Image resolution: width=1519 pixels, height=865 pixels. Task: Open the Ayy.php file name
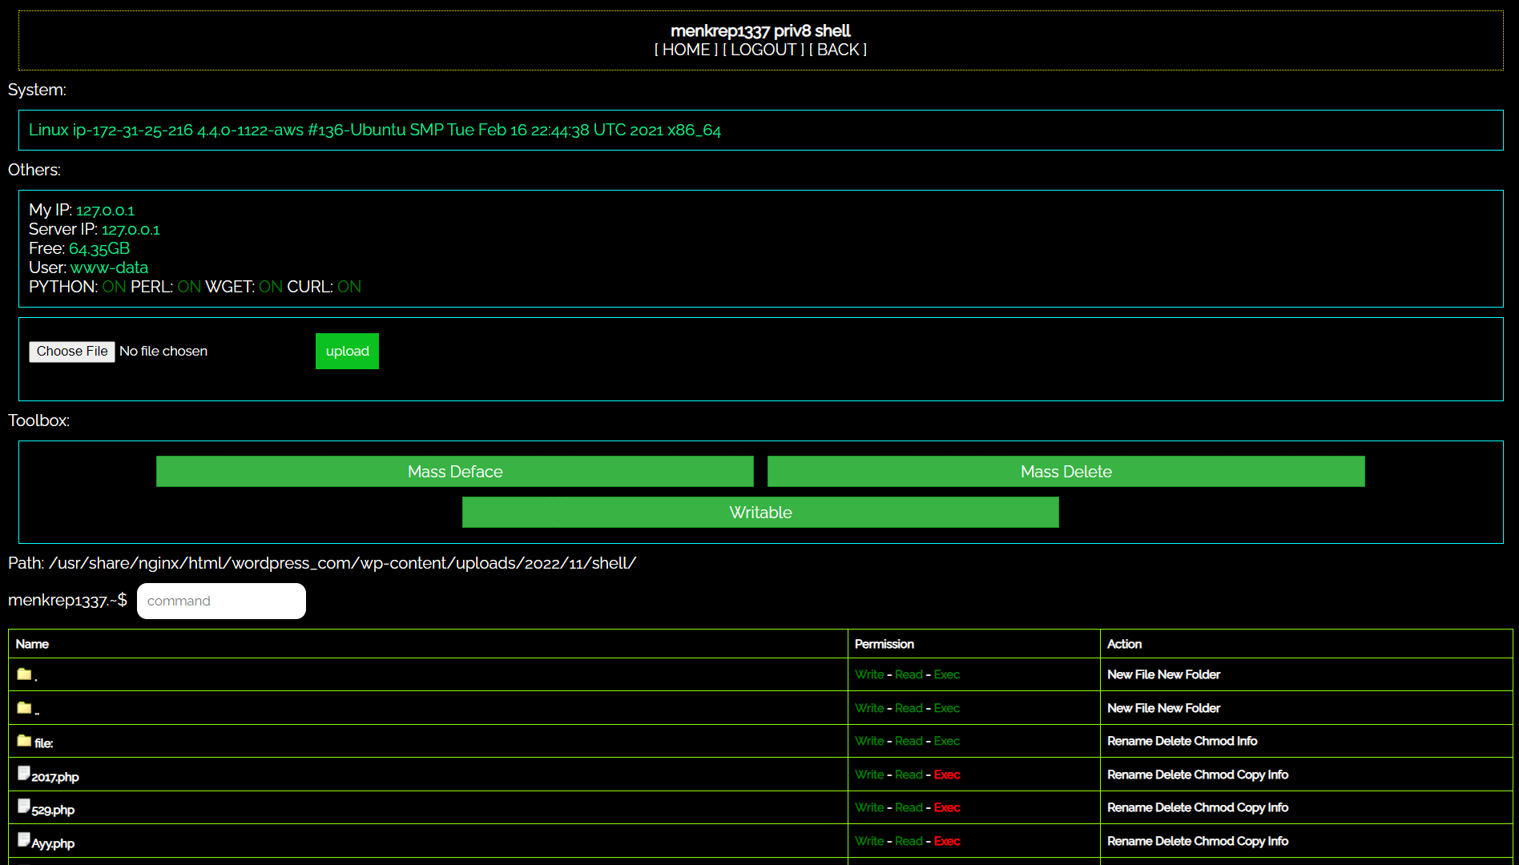pos(53,843)
